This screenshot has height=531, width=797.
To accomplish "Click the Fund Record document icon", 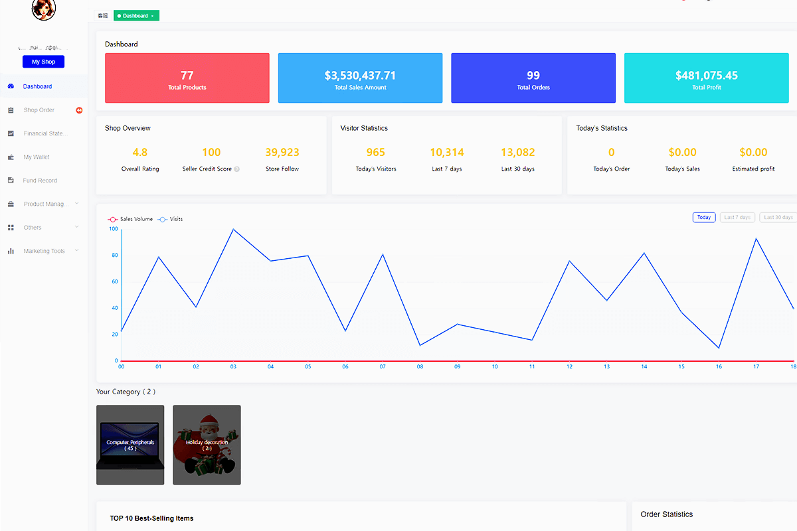I will point(11,181).
